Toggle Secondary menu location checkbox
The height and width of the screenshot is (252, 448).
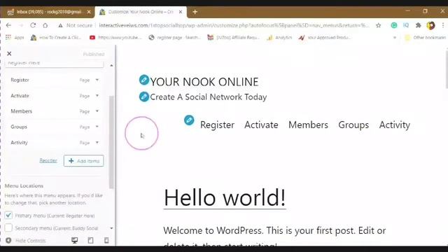(x=8, y=227)
